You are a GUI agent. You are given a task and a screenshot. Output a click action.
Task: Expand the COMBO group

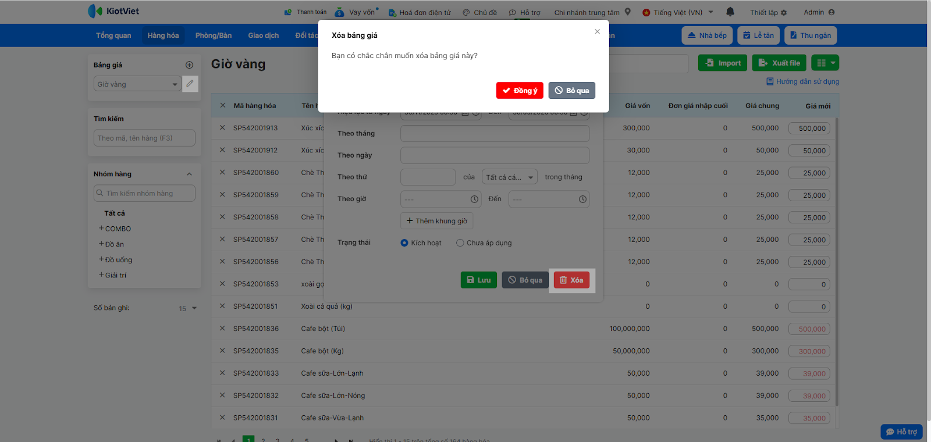[101, 229]
